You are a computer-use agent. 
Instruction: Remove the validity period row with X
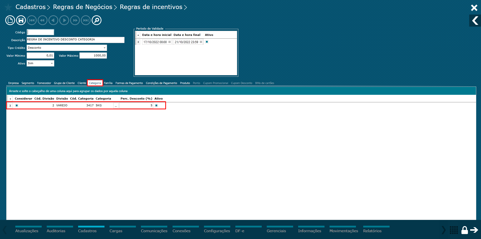(138, 42)
